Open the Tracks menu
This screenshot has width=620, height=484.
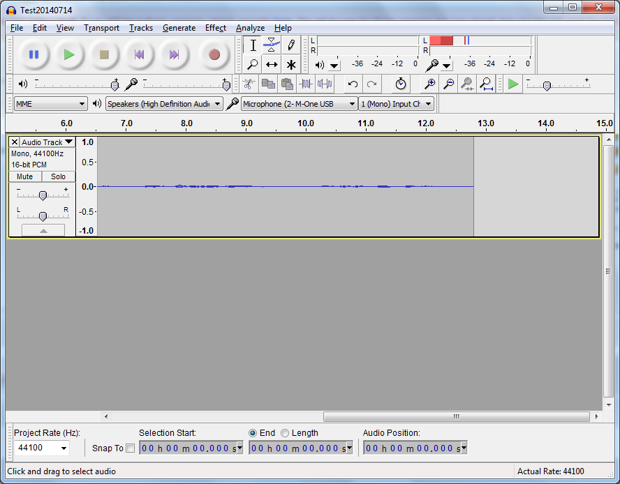[141, 28]
